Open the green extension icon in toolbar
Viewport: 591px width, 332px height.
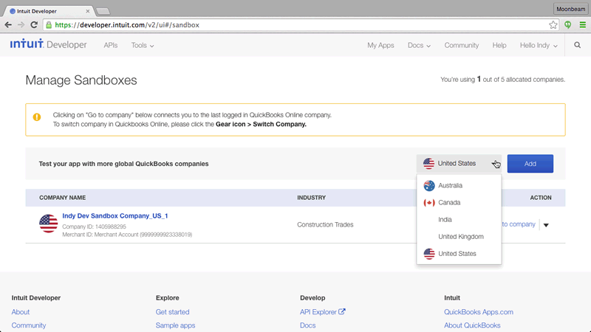click(567, 25)
